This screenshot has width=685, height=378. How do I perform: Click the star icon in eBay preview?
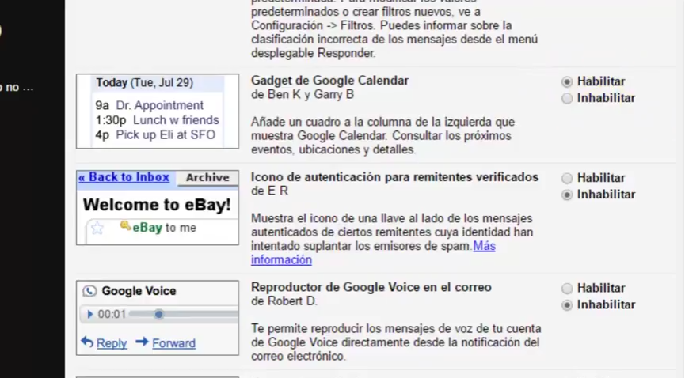click(x=97, y=228)
